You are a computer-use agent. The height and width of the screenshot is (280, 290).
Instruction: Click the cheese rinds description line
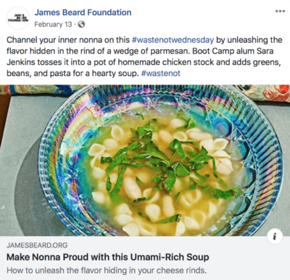pos(107,271)
